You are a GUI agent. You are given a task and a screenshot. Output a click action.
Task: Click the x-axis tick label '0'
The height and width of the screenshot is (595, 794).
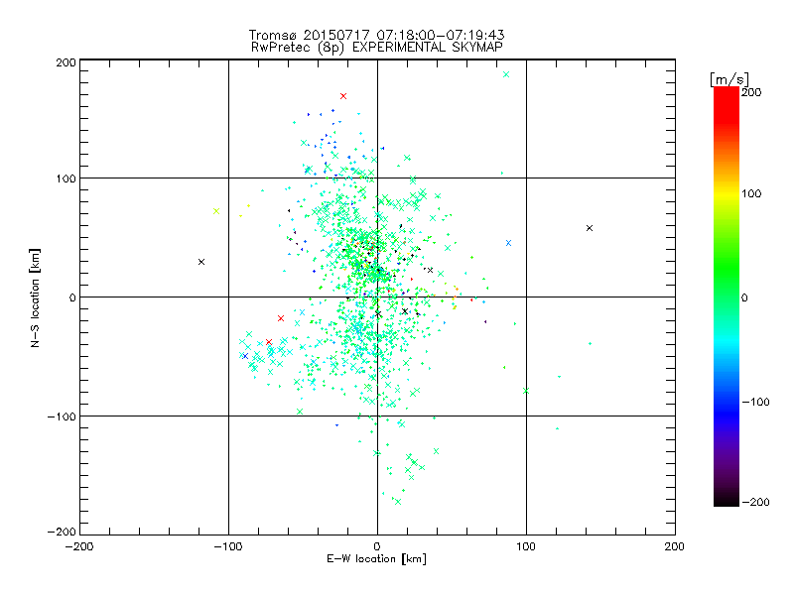click(x=377, y=546)
